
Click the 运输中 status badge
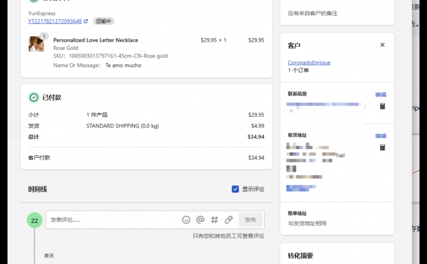[x=104, y=21]
